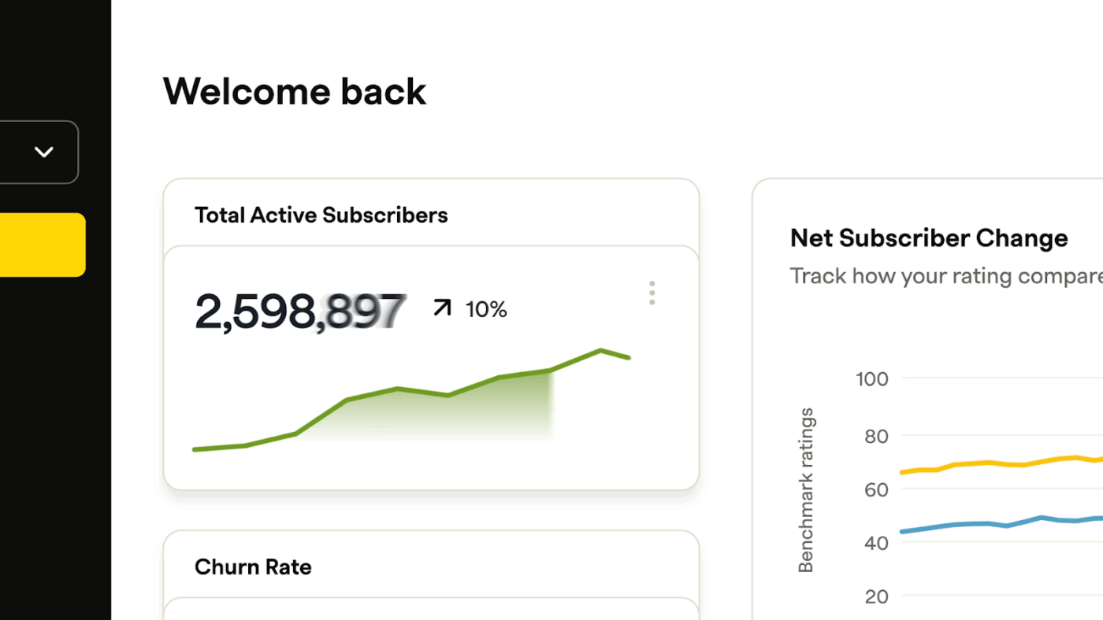This screenshot has width=1103, height=620.
Task: Switch to the Churn Rate card
Action: coord(253,566)
